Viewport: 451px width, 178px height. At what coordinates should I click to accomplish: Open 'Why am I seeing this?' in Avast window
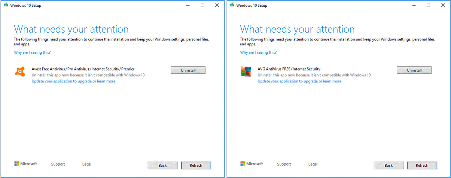pos(33,52)
